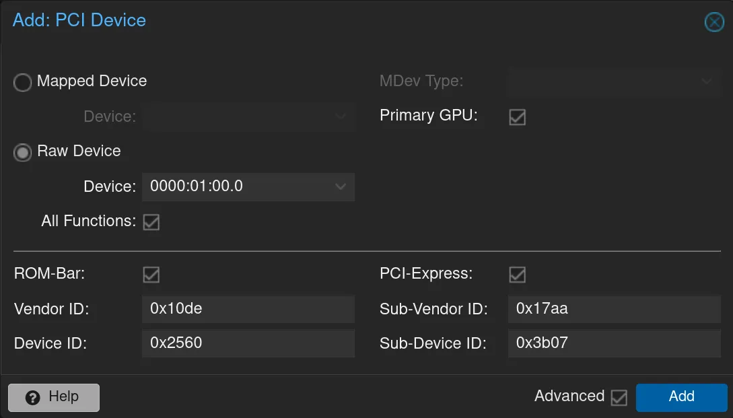The image size is (733, 418).
Task: Open the Device selection combo box
Action: 249,116
